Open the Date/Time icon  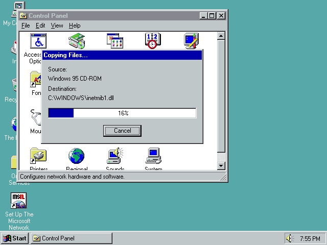153,41
